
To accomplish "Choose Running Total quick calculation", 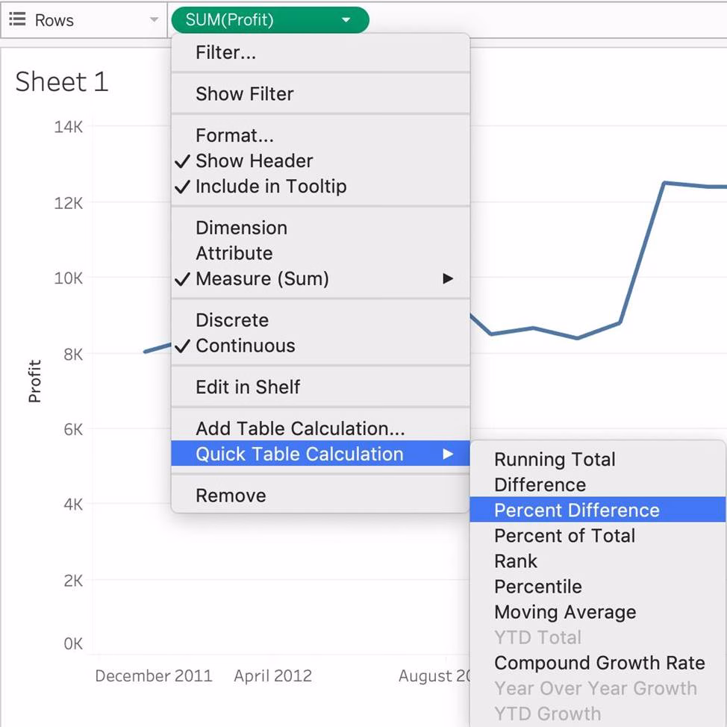I will [x=555, y=460].
